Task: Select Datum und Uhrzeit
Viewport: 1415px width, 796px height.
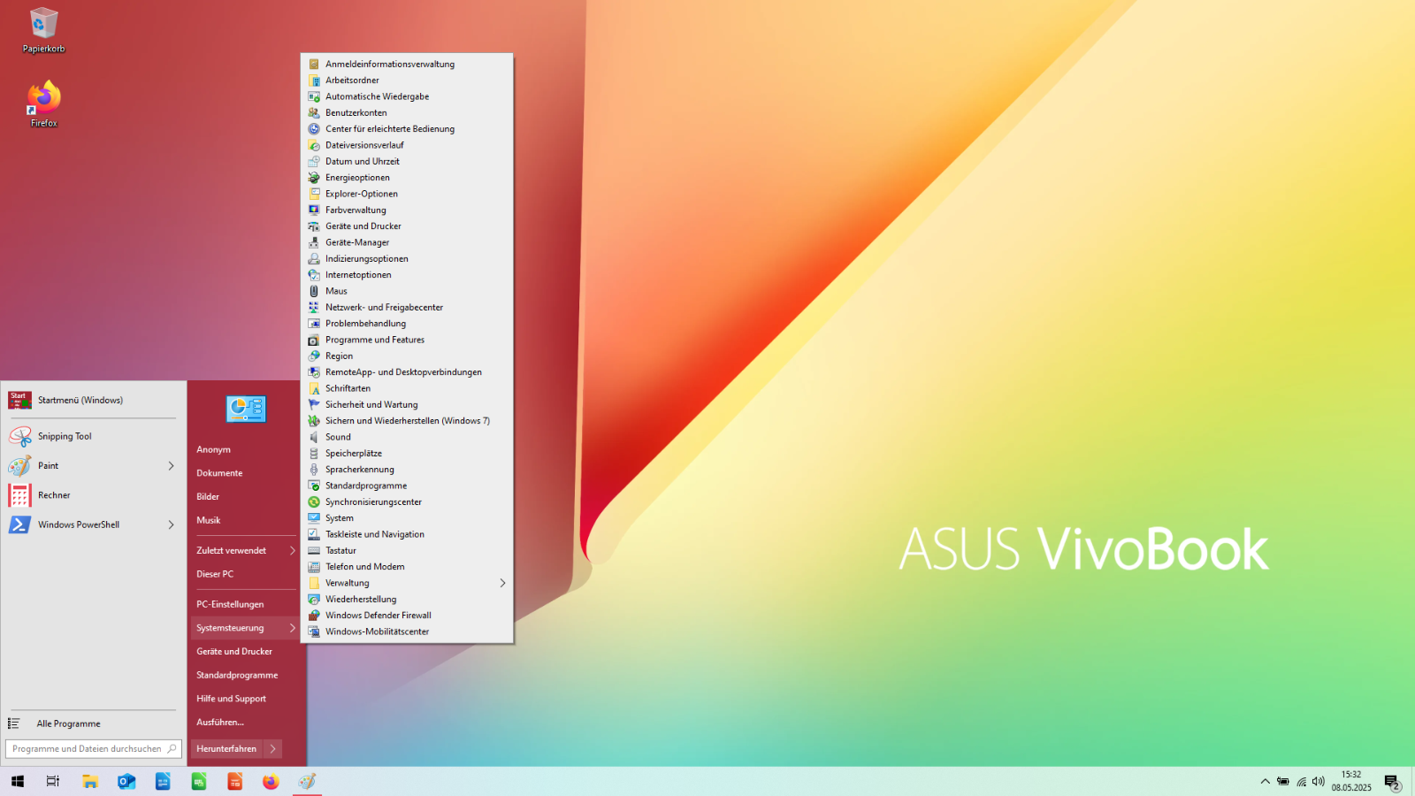Action: (407, 161)
